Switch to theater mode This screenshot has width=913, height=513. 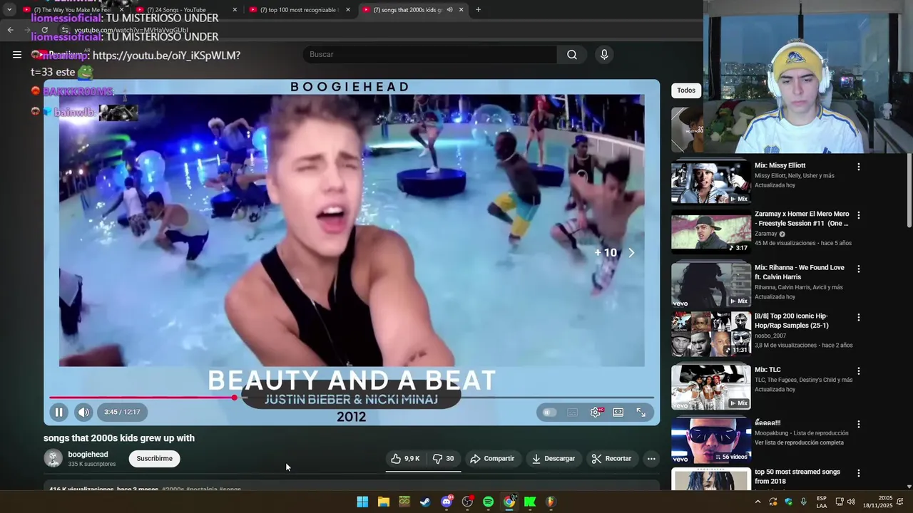click(618, 412)
